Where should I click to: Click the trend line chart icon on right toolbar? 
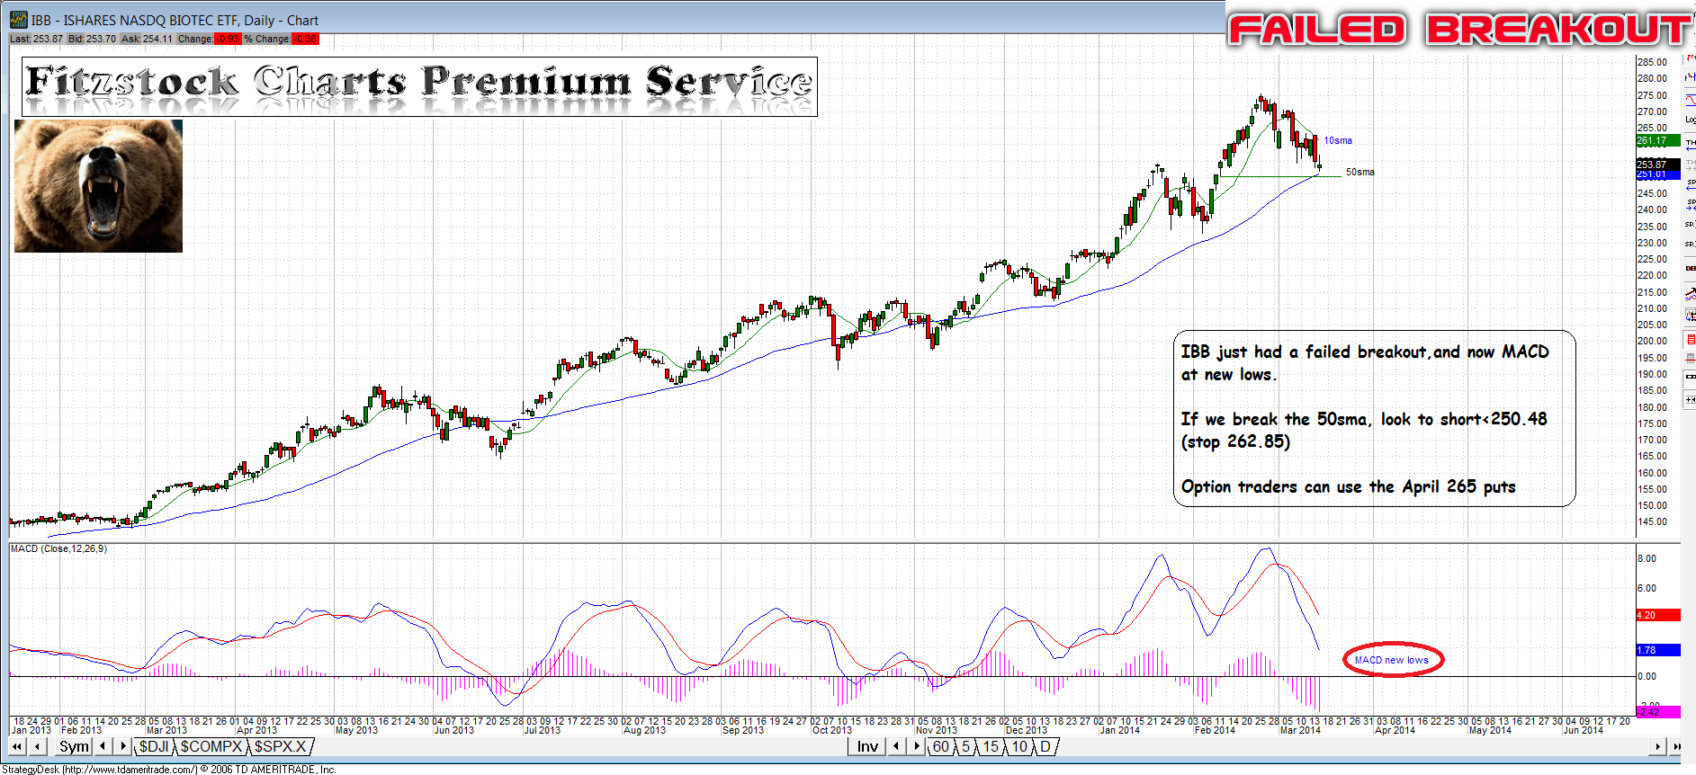1690,295
